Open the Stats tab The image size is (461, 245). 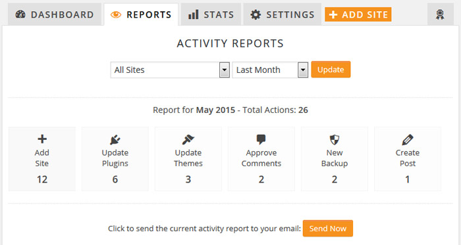tap(211, 14)
